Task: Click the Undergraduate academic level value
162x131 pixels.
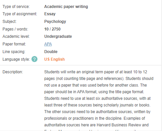Action: pyautogui.click(x=58, y=36)
